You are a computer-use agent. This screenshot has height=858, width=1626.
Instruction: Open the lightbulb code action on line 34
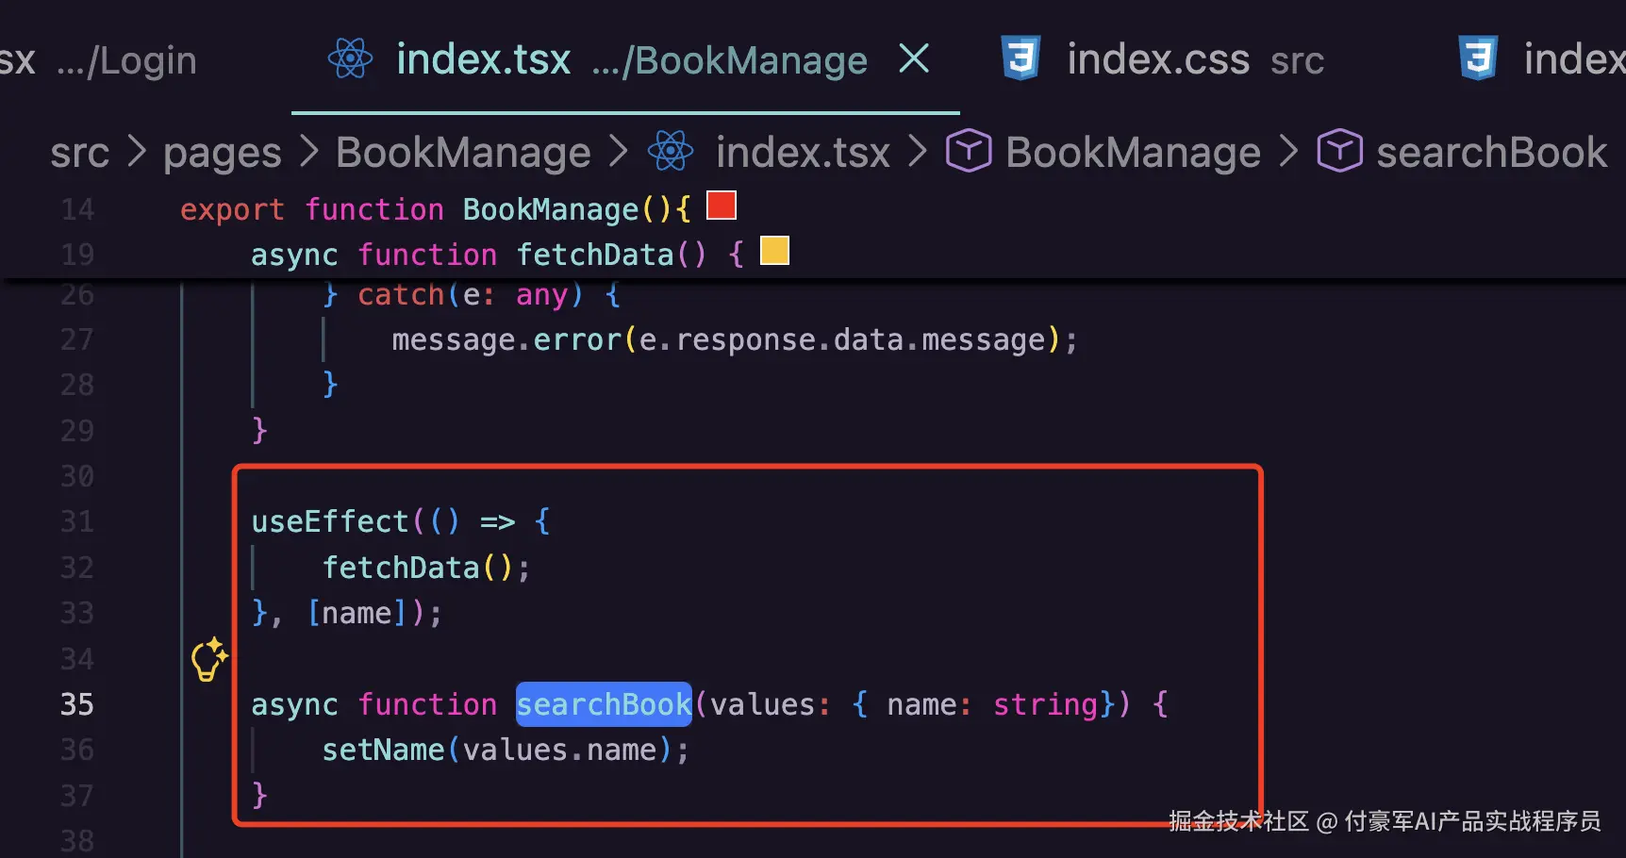tap(208, 659)
